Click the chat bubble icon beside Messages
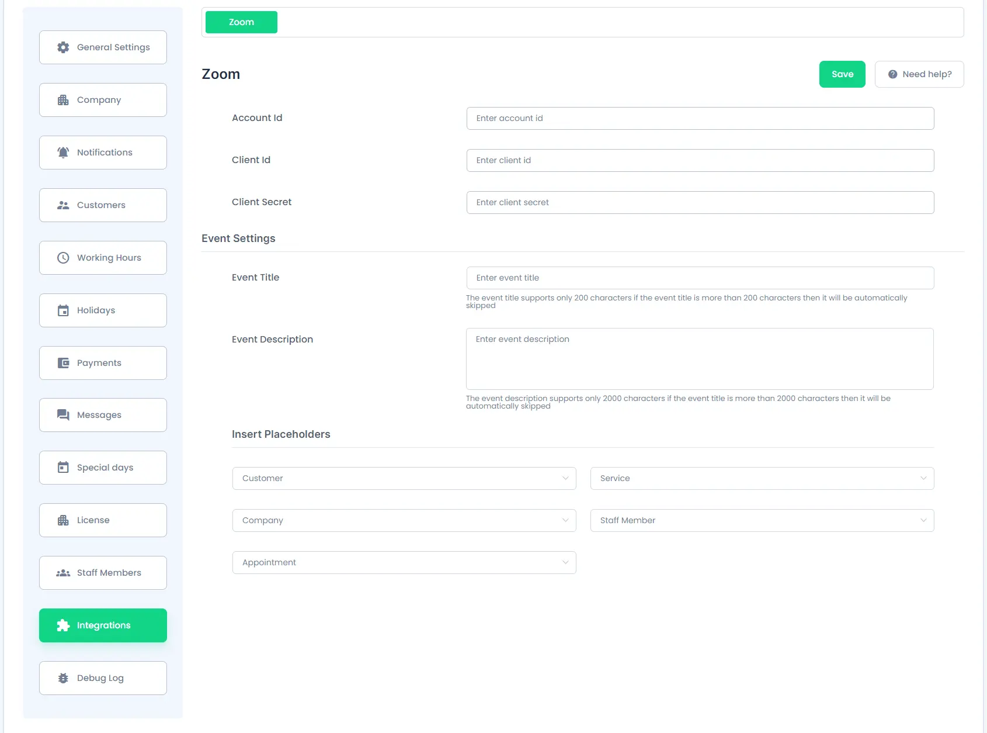This screenshot has width=987, height=733. pyautogui.click(x=63, y=415)
